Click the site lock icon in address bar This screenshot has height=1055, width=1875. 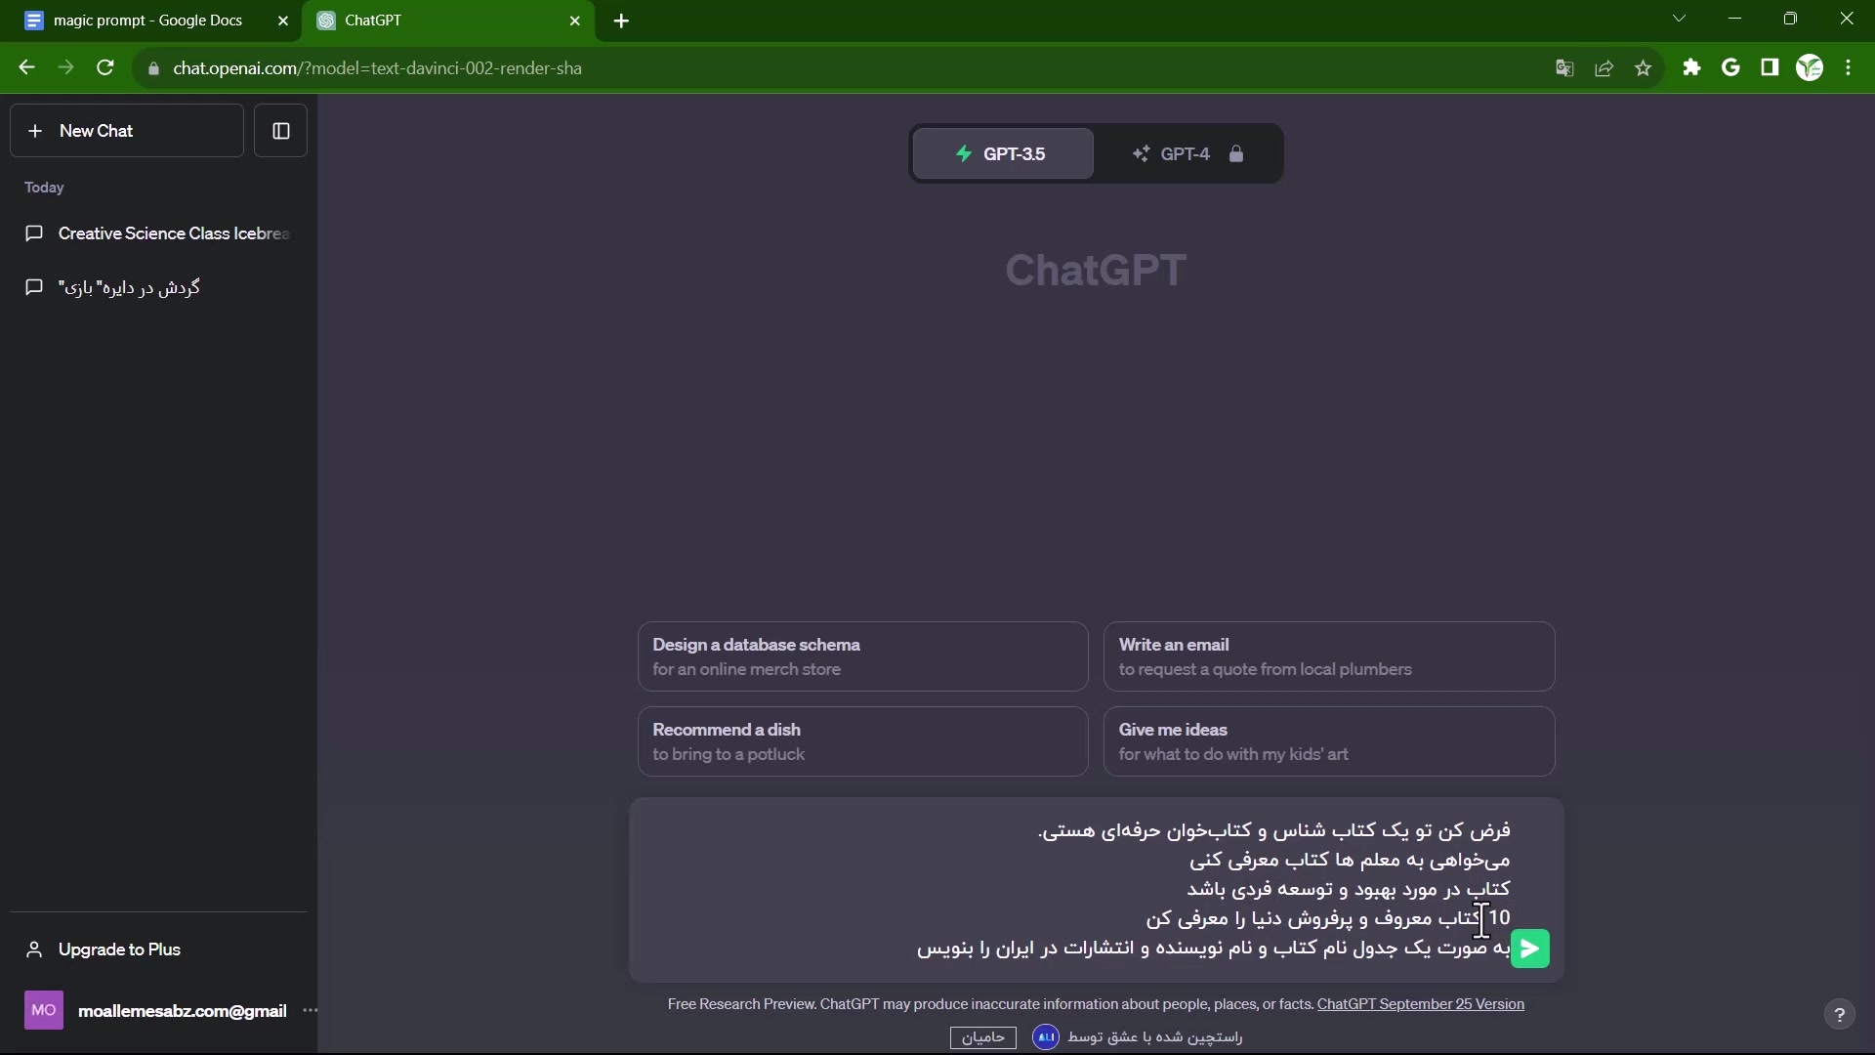153,68
